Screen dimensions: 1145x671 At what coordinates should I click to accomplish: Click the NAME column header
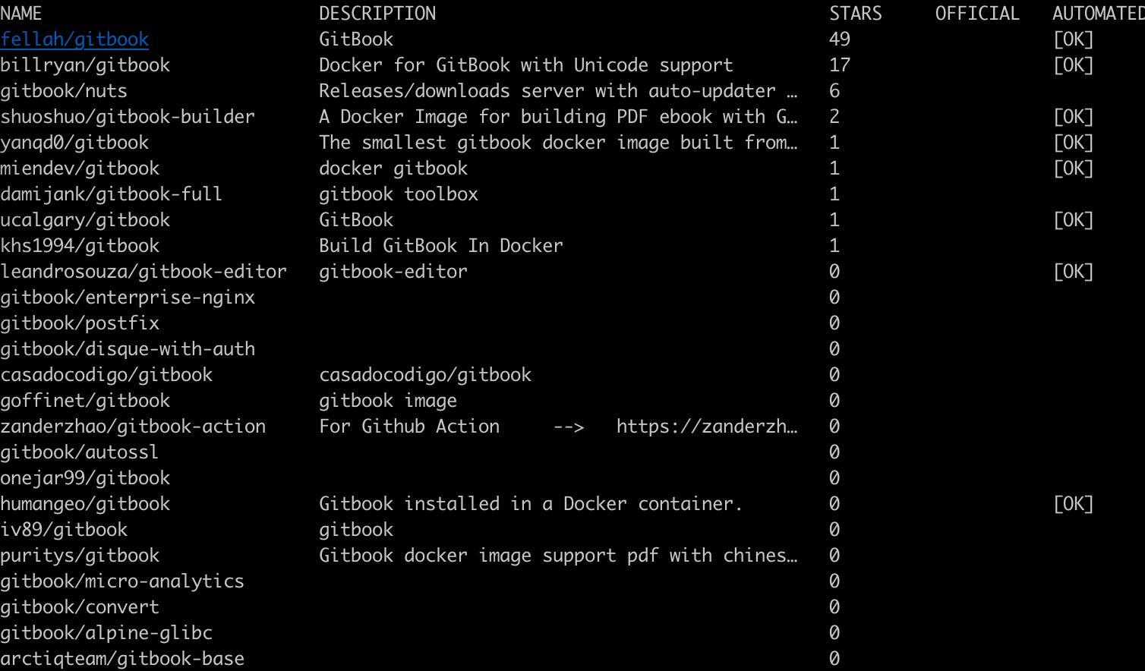tap(21, 14)
